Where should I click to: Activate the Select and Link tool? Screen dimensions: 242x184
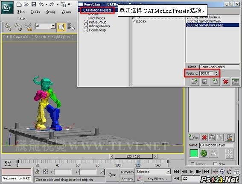pyautogui.click(x=8, y=27)
